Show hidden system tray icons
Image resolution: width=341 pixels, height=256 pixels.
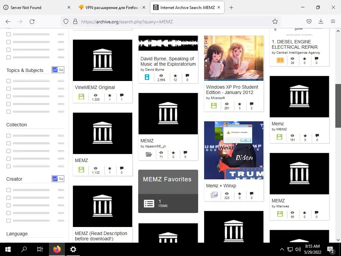point(282,249)
